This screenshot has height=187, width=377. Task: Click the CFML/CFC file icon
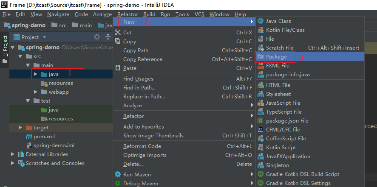click(x=260, y=130)
